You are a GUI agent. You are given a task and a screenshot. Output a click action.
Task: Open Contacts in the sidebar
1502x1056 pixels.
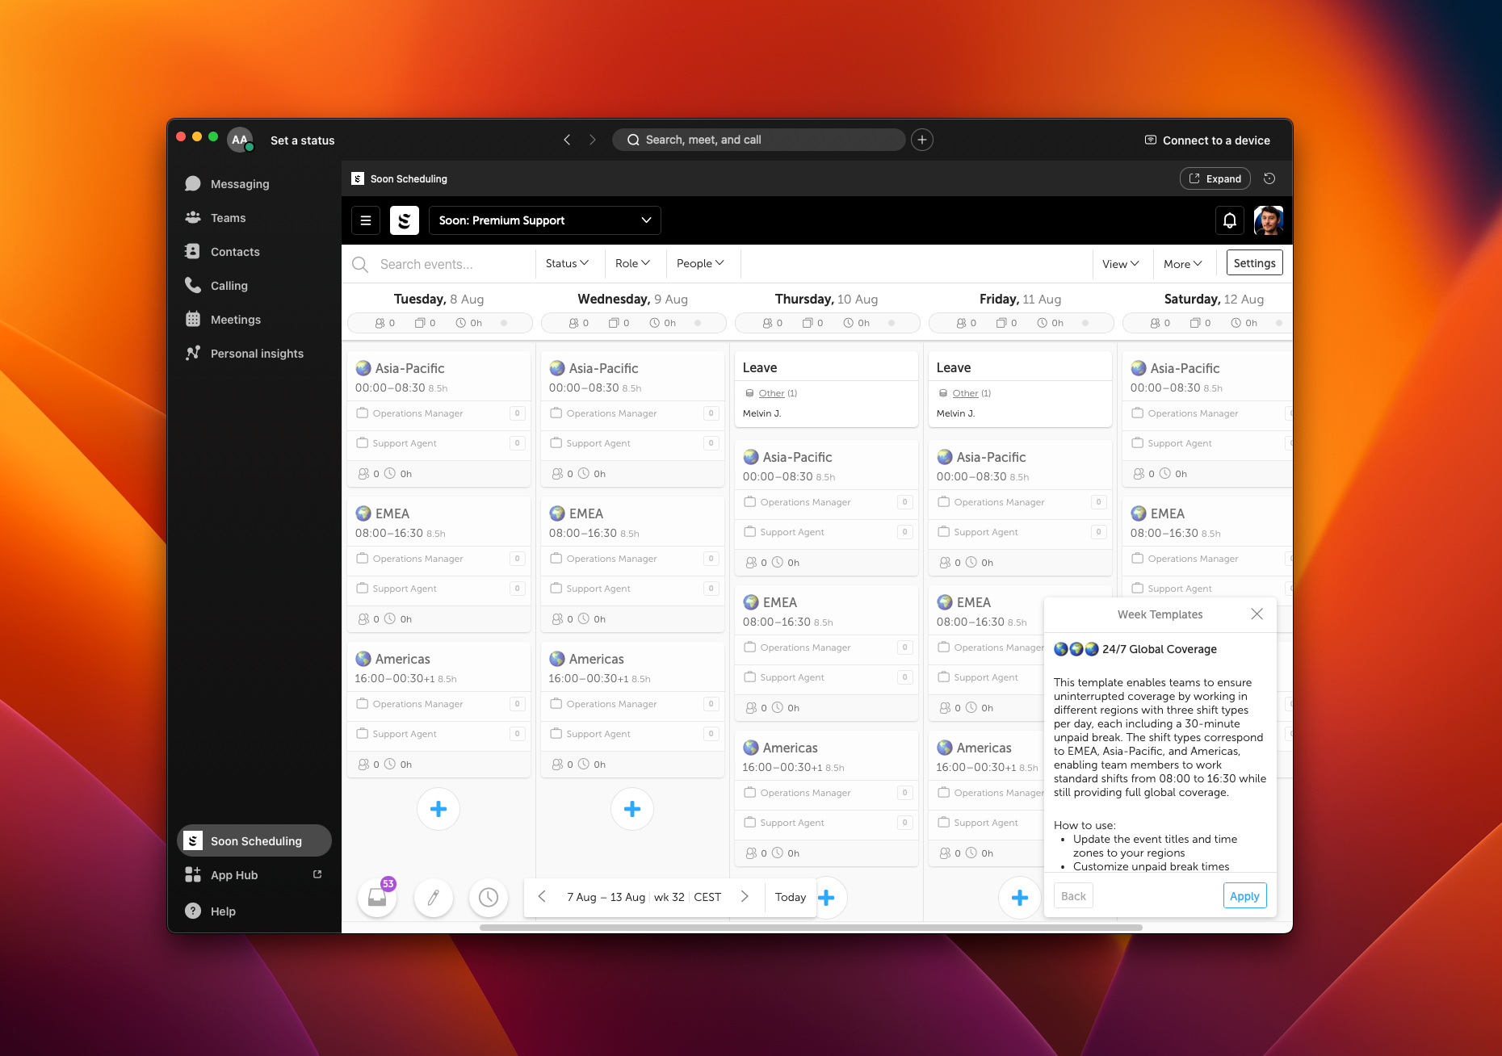click(254, 252)
